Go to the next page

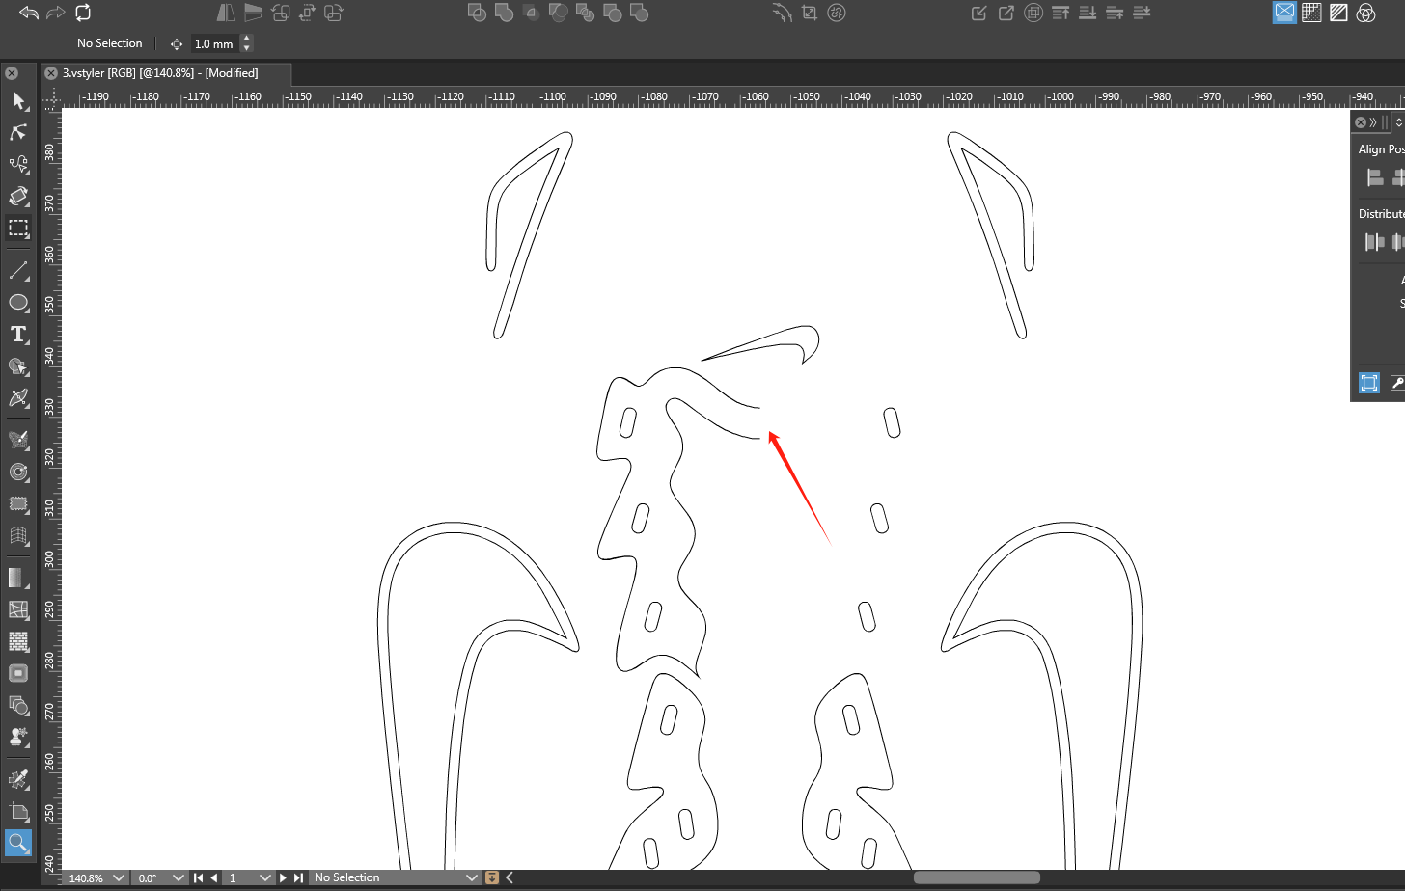coord(283,877)
